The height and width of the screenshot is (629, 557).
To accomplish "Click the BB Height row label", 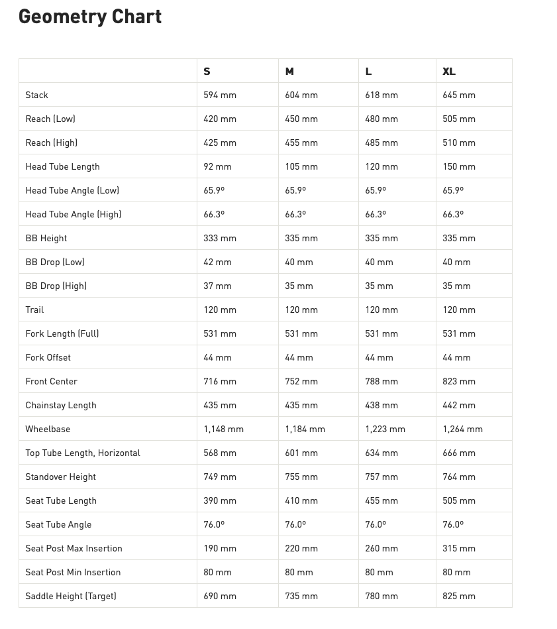I will 46,239.
